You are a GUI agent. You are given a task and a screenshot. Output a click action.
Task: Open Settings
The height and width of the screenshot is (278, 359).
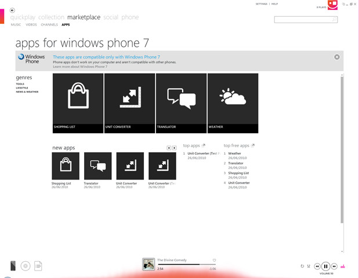point(262,4)
